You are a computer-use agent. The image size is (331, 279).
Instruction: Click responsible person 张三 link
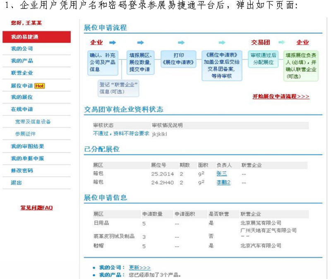[221, 174]
